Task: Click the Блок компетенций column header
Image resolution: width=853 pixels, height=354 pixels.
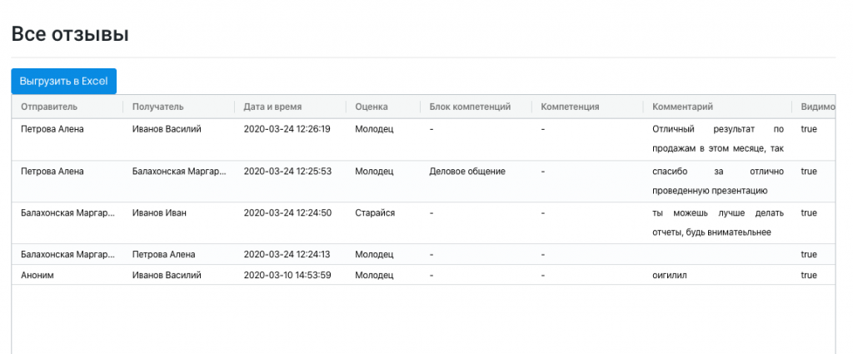Action: [470, 107]
